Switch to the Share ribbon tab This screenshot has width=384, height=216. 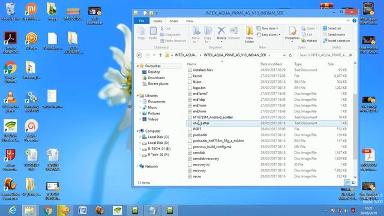pyautogui.click(x=173, y=21)
